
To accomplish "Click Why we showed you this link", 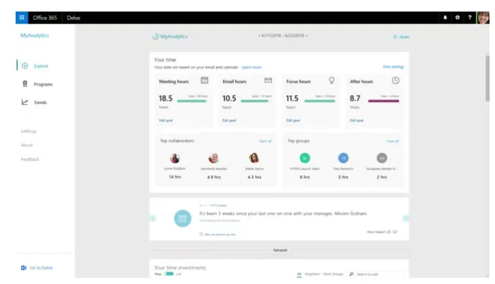I will pos(220,234).
